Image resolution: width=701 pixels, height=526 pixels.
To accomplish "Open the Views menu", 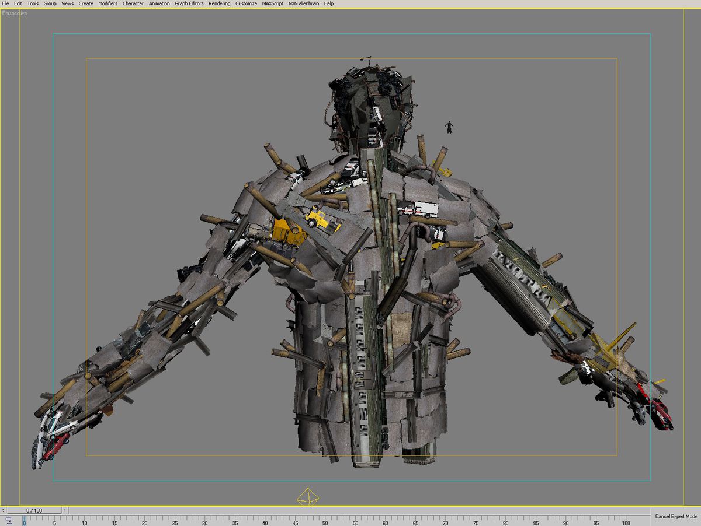I will pyautogui.click(x=67, y=3).
